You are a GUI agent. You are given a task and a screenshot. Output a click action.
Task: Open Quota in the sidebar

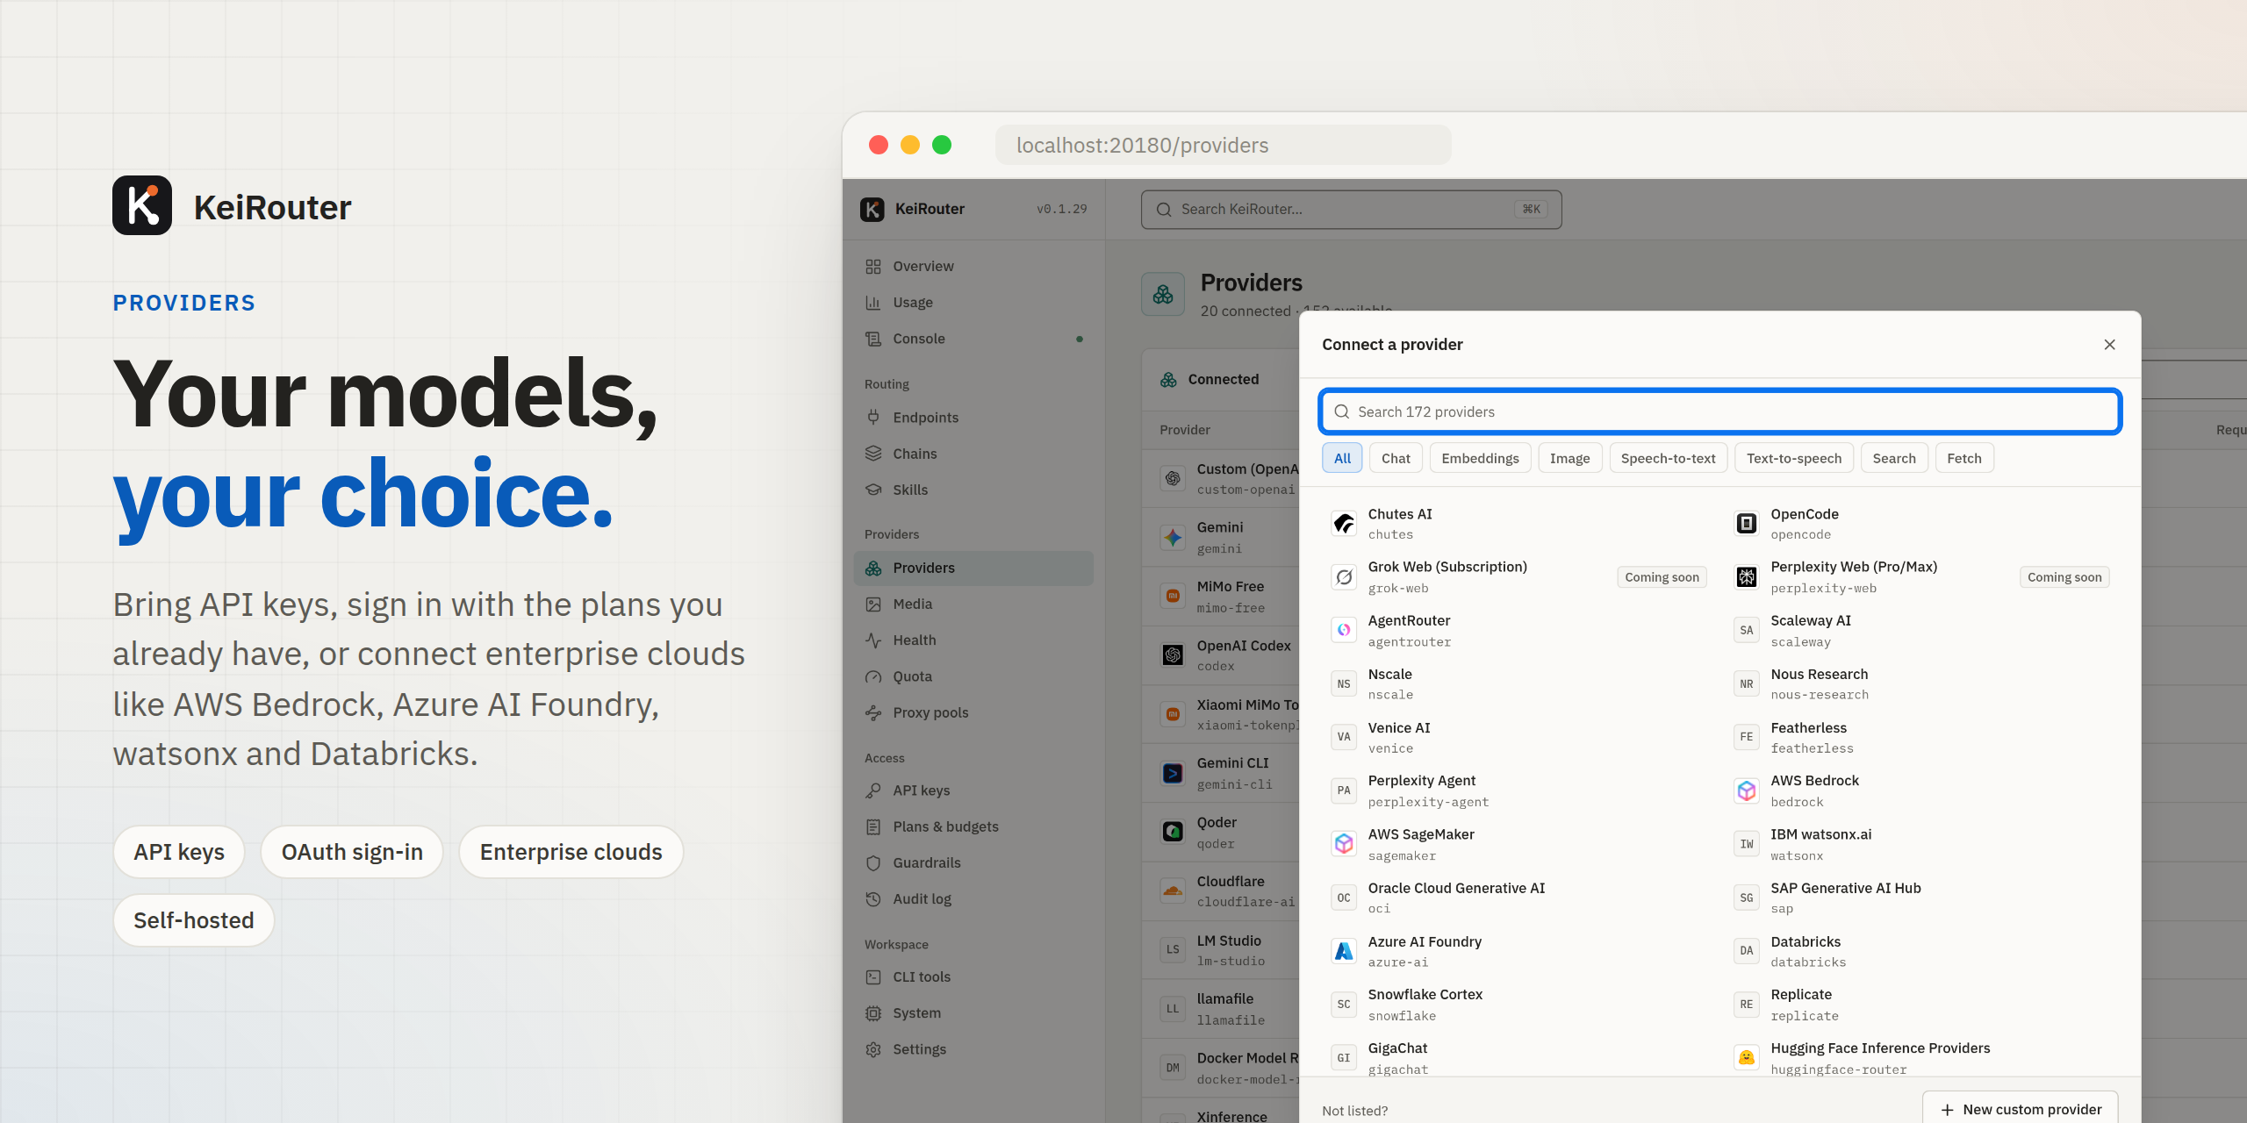pyautogui.click(x=973, y=676)
